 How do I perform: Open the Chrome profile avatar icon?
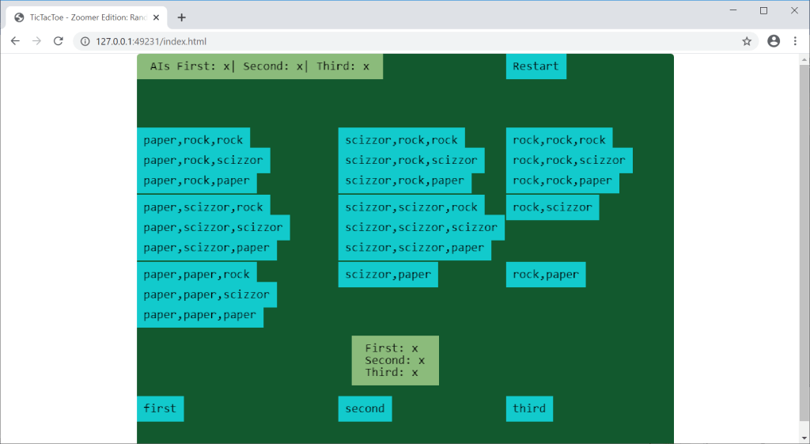[773, 41]
